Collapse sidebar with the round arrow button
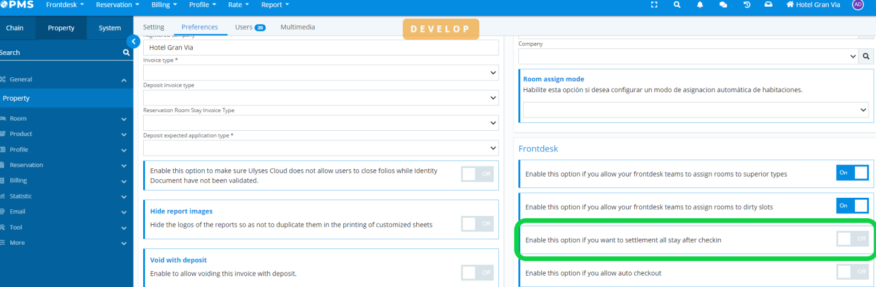Image resolution: width=876 pixels, height=287 pixels. 133,41
